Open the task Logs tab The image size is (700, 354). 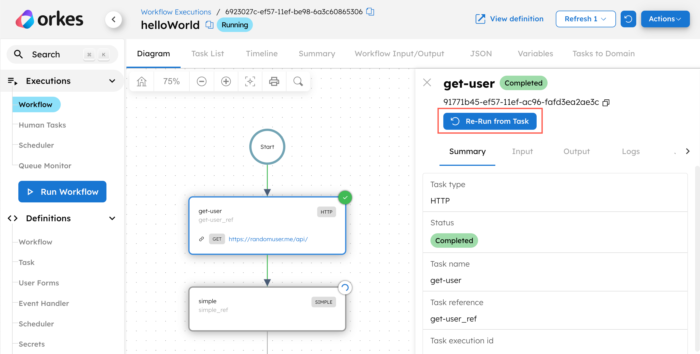tap(630, 151)
